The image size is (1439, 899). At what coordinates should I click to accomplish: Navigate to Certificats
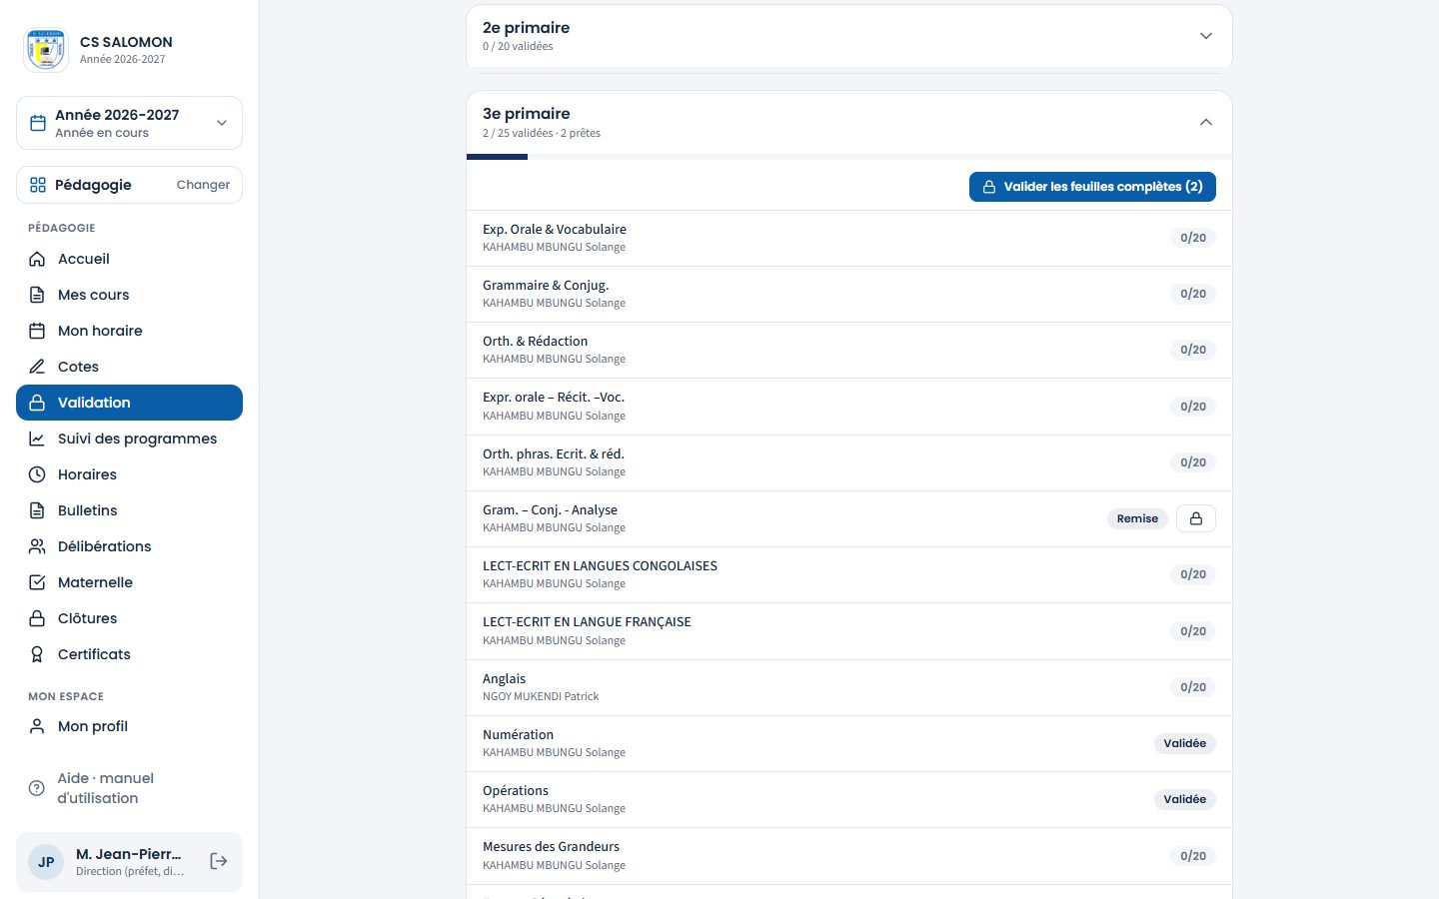click(129, 654)
